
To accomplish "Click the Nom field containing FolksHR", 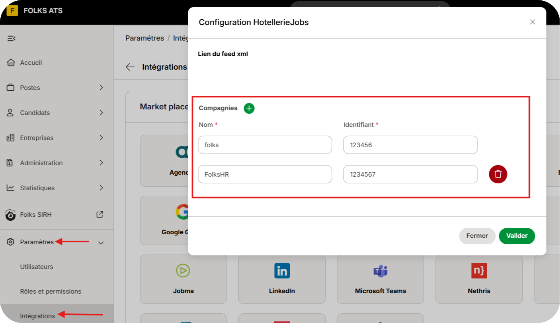I will [265, 174].
